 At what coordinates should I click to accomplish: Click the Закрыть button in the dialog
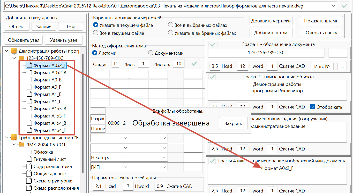click(233, 123)
